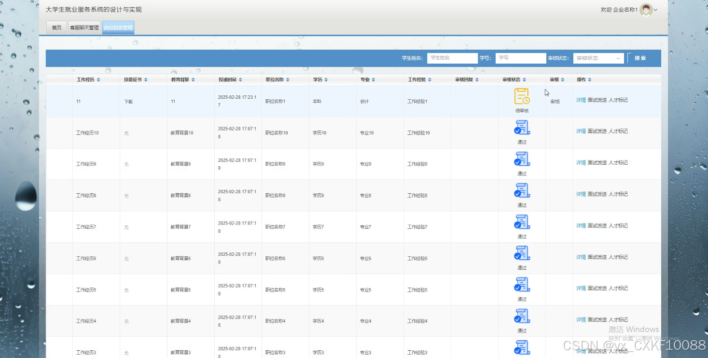Sort by 工作经验 column arrow
This screenshot has width=708, height=358.
click(x=430, y=80)
